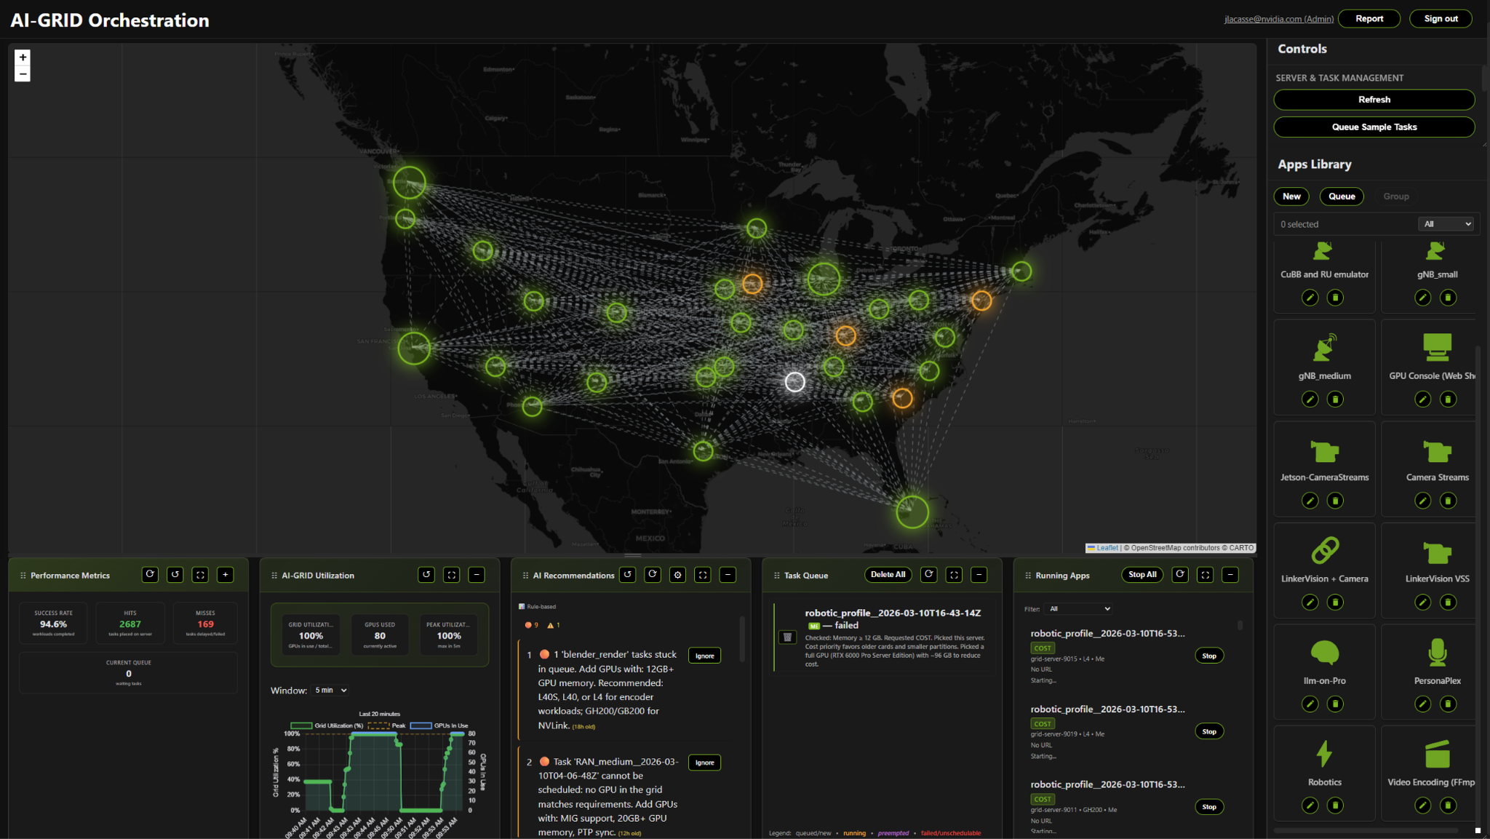This screenshot has width=1490, height=839.
Task: Click edit pencil under Robotics app
Action: [1310, 806]
